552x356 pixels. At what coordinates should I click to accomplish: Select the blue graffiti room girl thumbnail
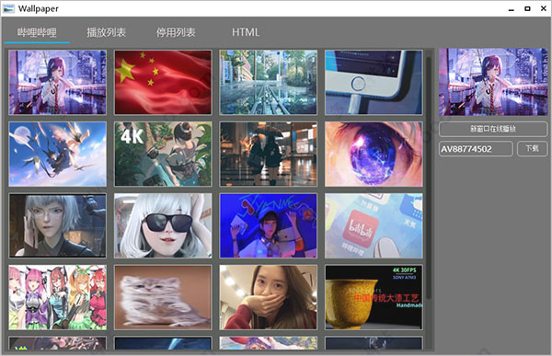[x=269, y=225]
